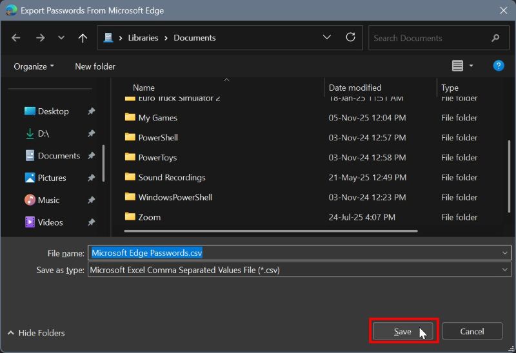Image resolution: width=516 pixels, height=353 pixels.
Task: Select the My Games folder
Action: click(x=157, y=118)
